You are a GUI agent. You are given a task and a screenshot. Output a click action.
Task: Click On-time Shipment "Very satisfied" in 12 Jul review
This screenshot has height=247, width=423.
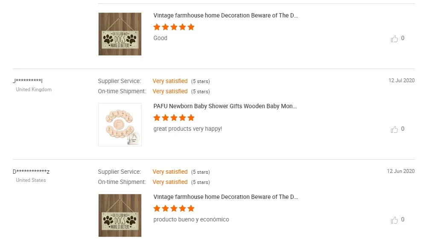coord(170,91)
